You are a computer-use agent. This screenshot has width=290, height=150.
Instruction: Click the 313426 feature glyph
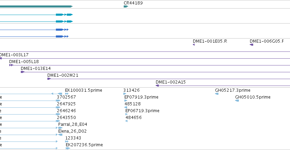tap(125, 94)
